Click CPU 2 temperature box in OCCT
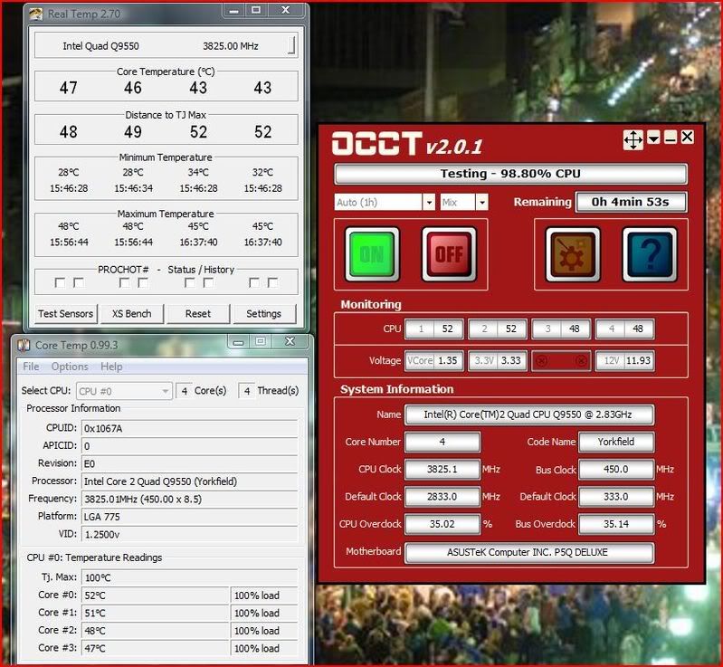 [498, 329]
